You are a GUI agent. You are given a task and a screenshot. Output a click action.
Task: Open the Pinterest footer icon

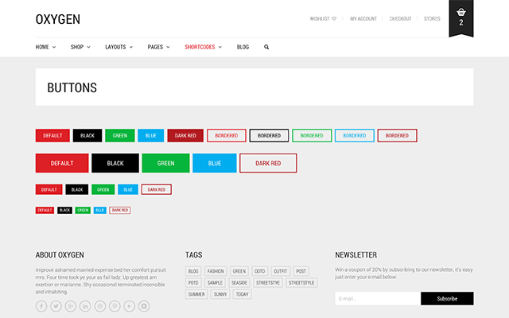115,306
